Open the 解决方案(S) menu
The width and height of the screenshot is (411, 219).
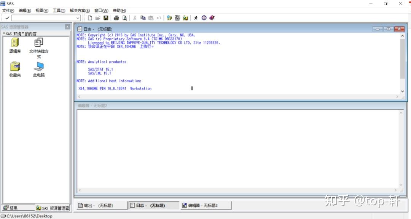(80, 11)
